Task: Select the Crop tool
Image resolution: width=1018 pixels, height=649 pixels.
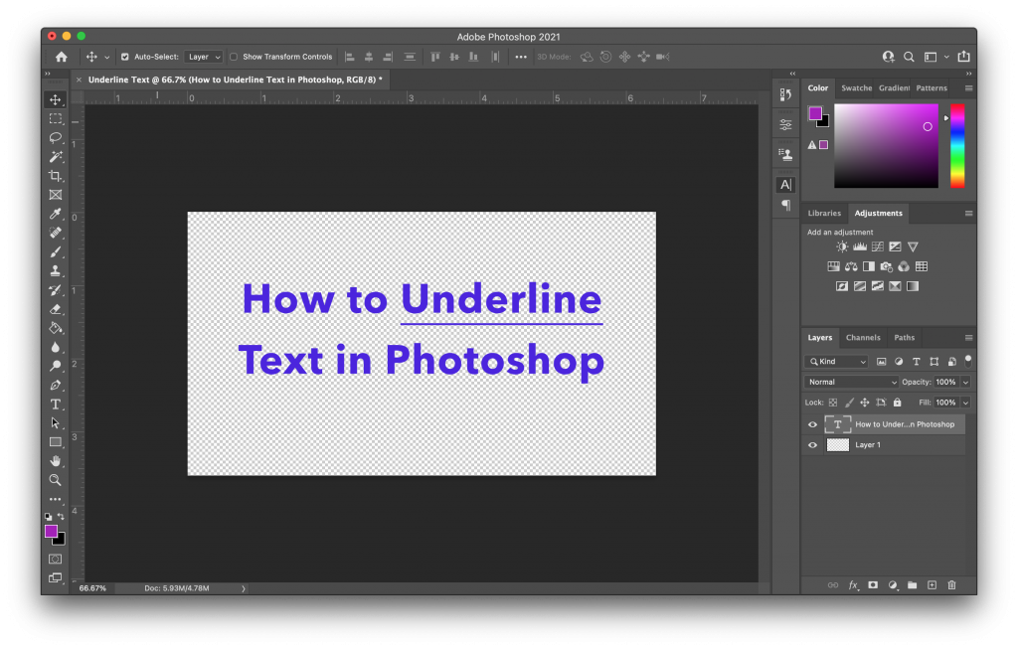Action: coord(56,176)
